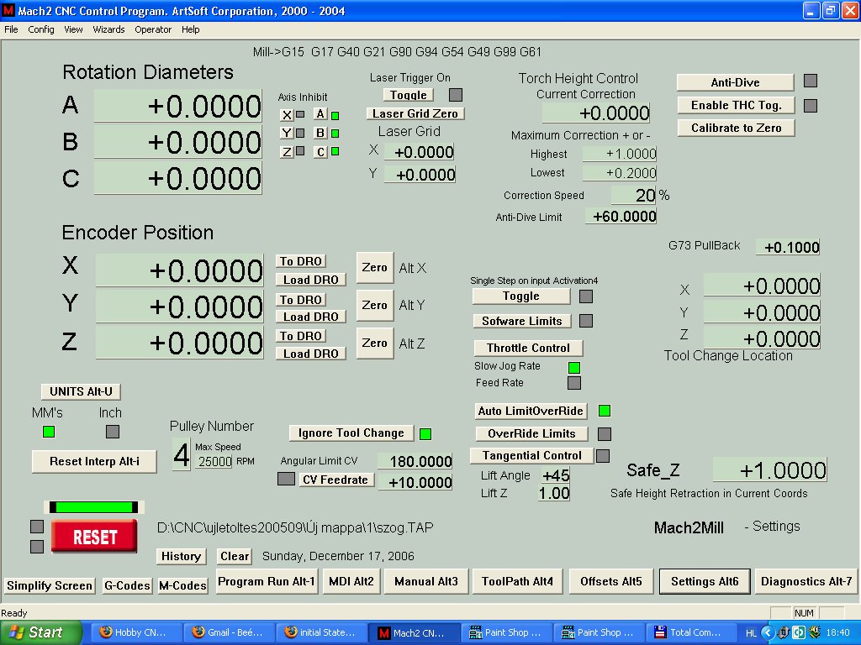This screenshot has height=645, width=861.
Task: Click the Inch units indicator LED
Action: pyautogui.click(x=113, y=432)
